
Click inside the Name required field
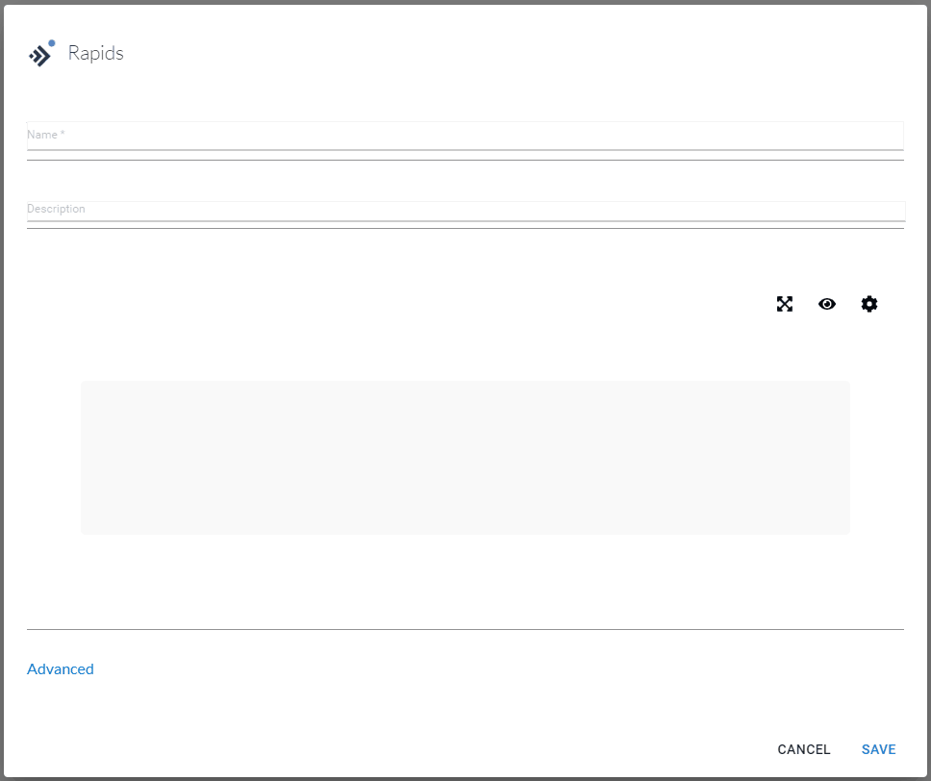(x=465, y=136)
